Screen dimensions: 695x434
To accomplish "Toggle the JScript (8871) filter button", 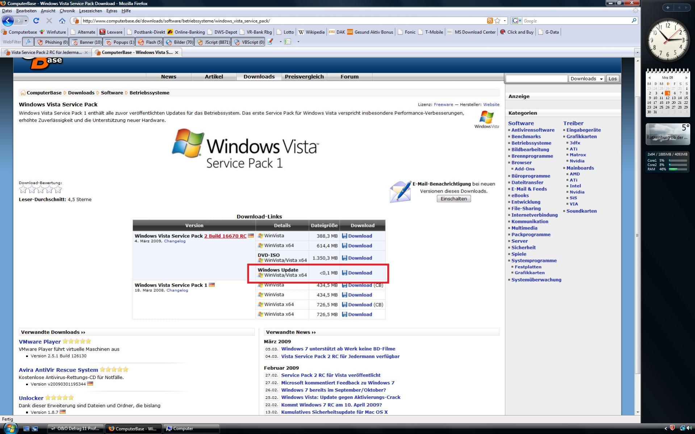I will (213, 42).
